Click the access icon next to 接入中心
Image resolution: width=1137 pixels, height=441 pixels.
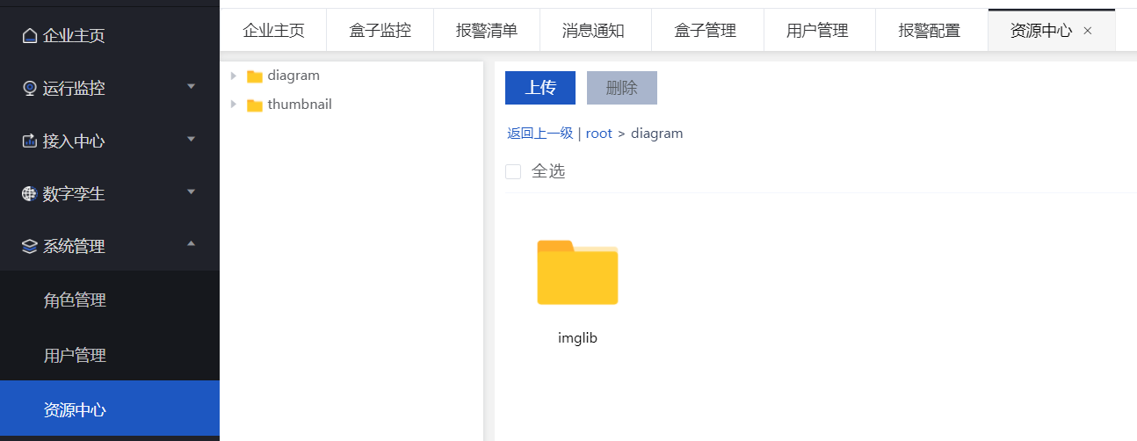pyautogui.click(x=30, y=141)
